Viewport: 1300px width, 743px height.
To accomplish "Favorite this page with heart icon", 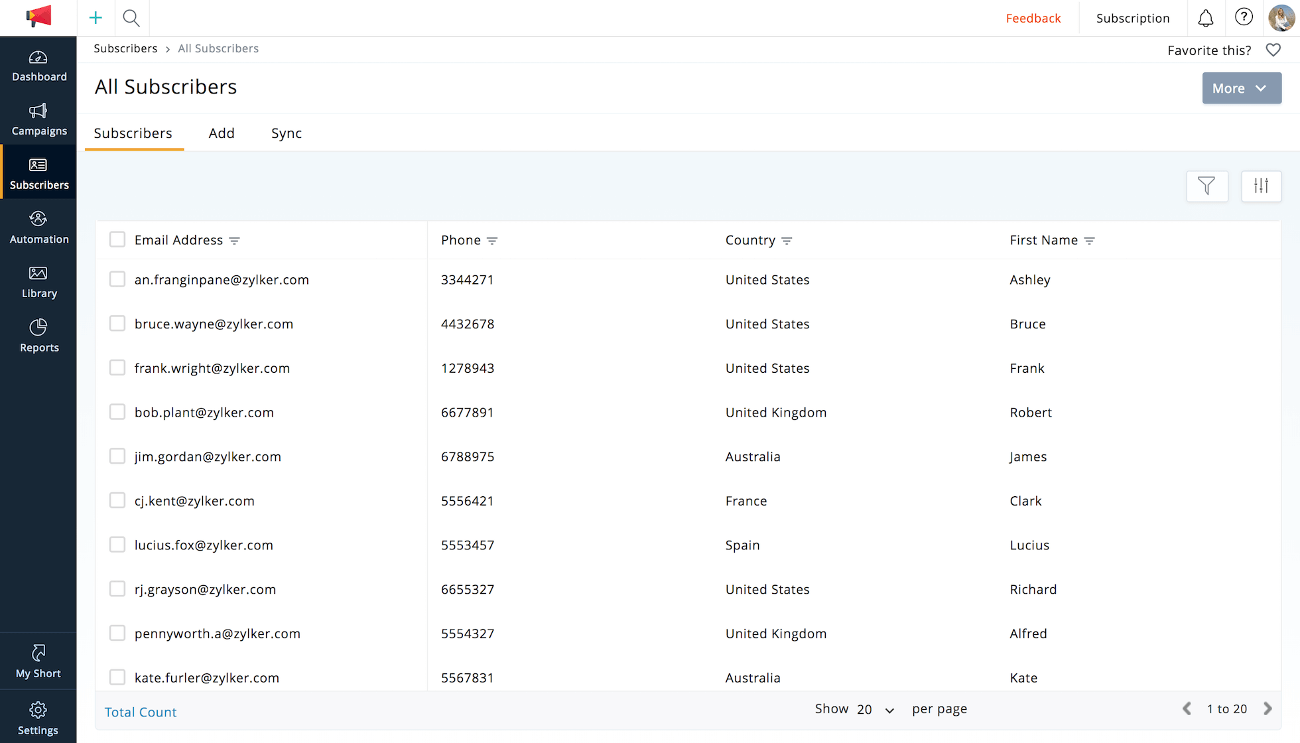I will 1273,50.
